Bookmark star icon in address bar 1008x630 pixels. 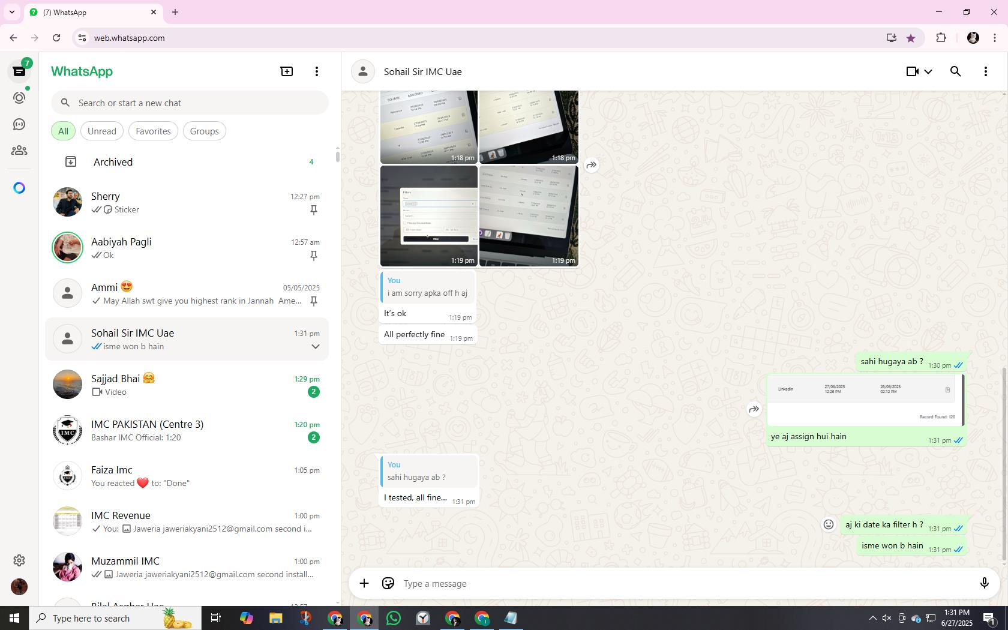[911, 38]
